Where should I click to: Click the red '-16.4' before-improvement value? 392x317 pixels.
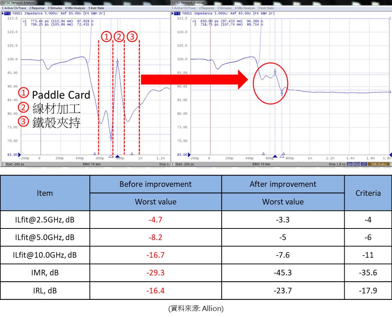[155, 291]
